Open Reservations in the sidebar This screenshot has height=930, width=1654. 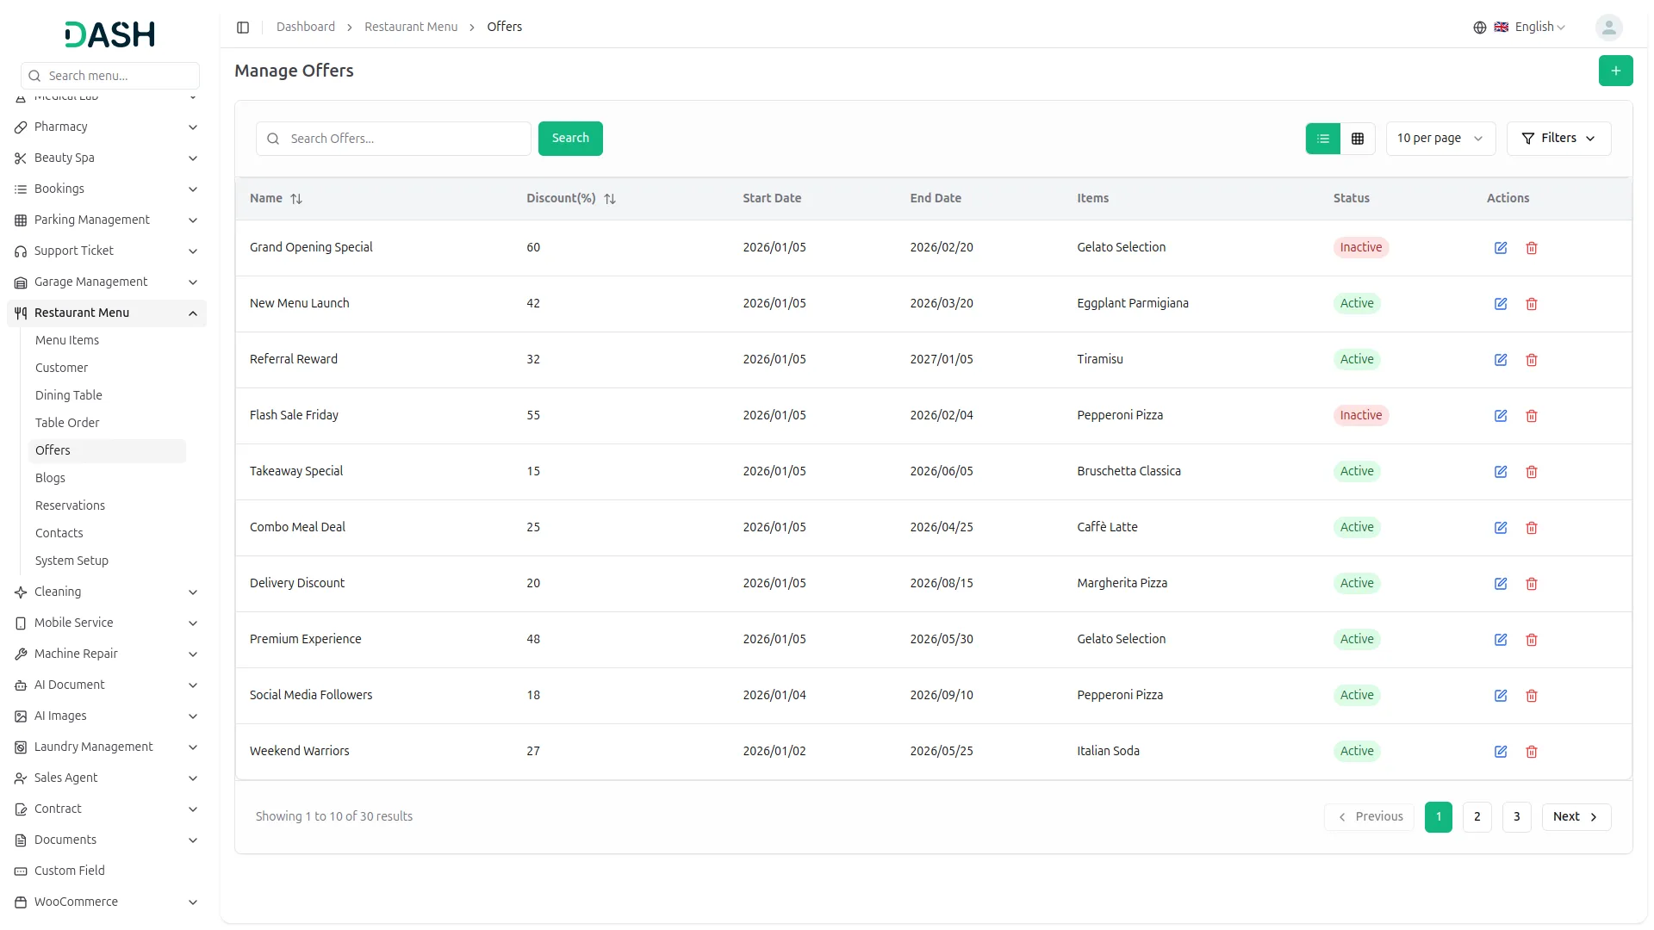(x=70, y=505)
